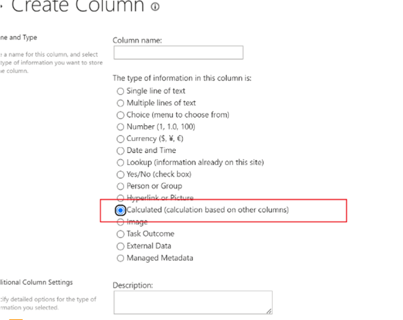Choose the Yes/No (check box) option
403x320 pixels.
click(120, 175)
